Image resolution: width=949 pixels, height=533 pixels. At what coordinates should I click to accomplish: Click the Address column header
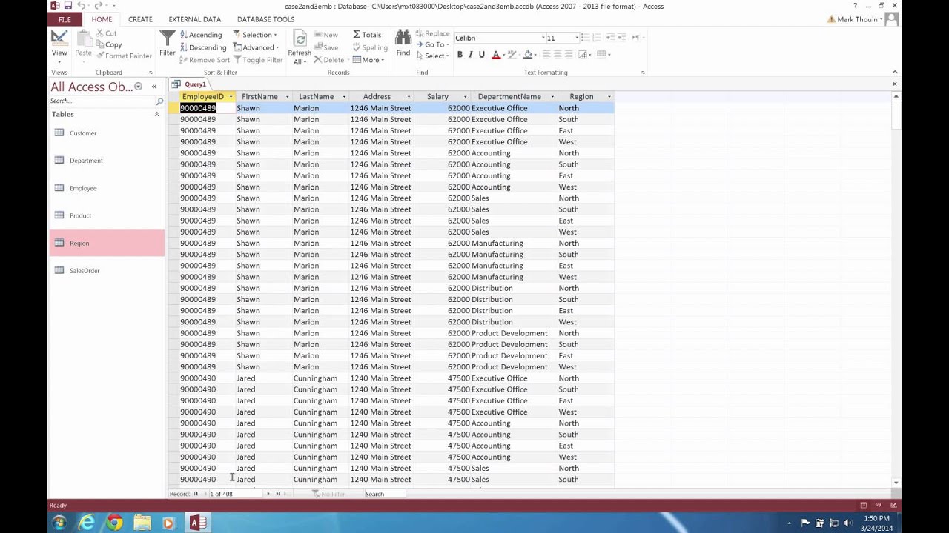point(380,97)
